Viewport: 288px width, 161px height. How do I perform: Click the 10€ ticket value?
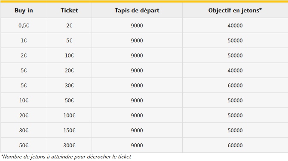tap(69, 55)
